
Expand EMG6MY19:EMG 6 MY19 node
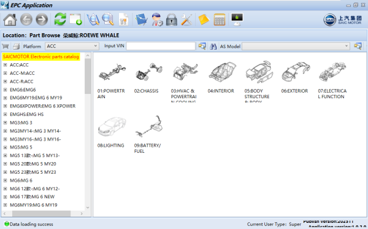tap(5, 98)
